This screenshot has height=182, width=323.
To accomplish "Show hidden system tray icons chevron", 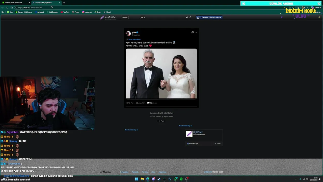I will [296, 179].
